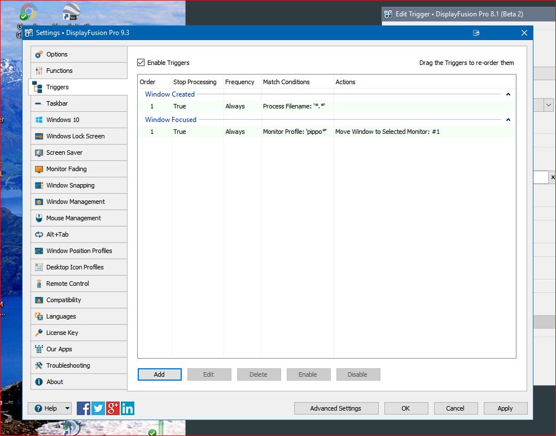Click the Twitter icon in footer

pos(98,408)
